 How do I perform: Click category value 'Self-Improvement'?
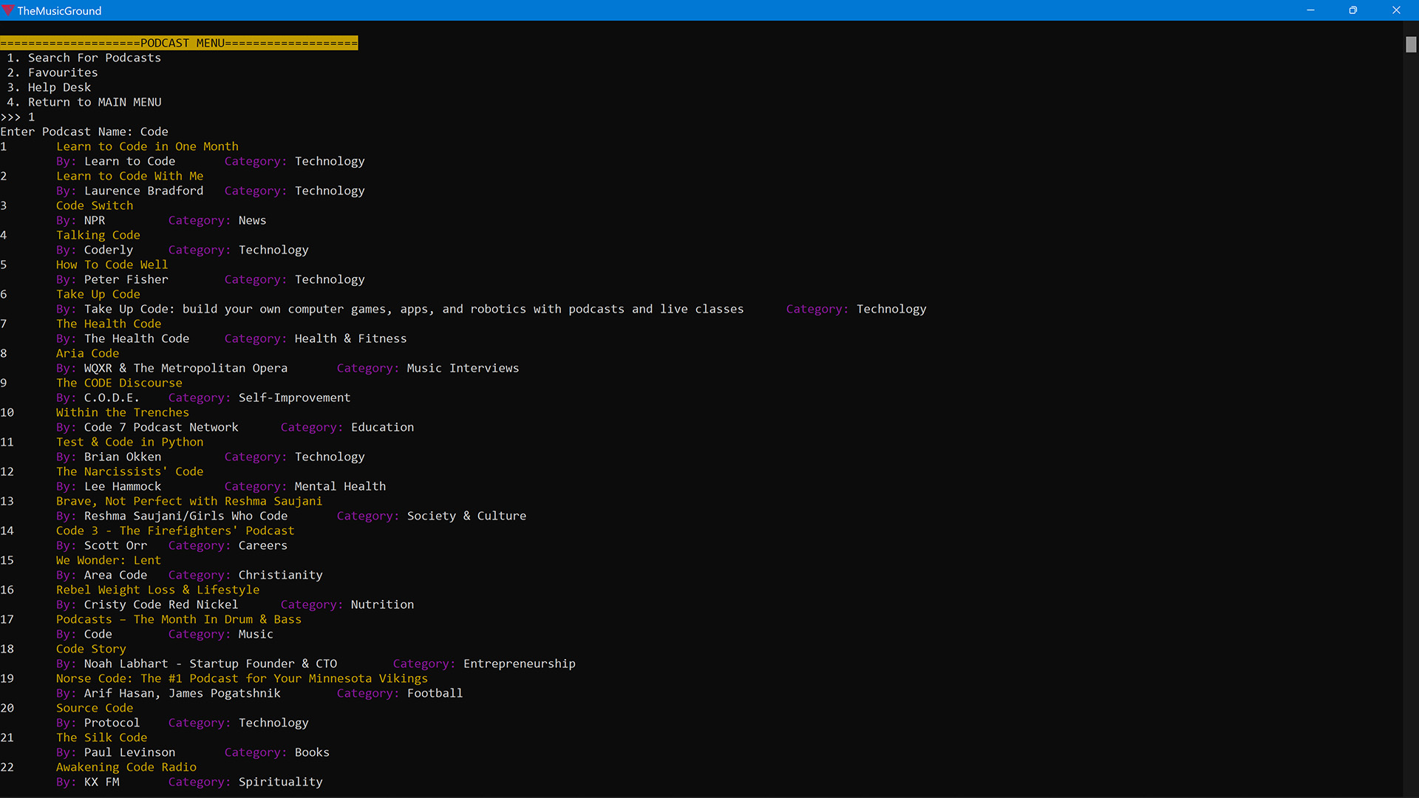click(294, 398)
